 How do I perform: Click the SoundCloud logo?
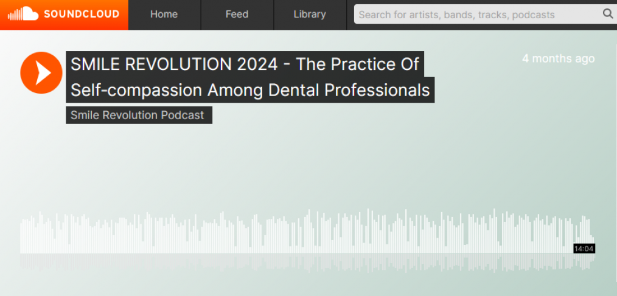pos(64,15)
